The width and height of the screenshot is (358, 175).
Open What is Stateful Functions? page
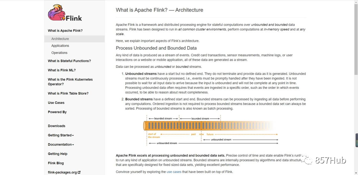[x=69, y=61]
